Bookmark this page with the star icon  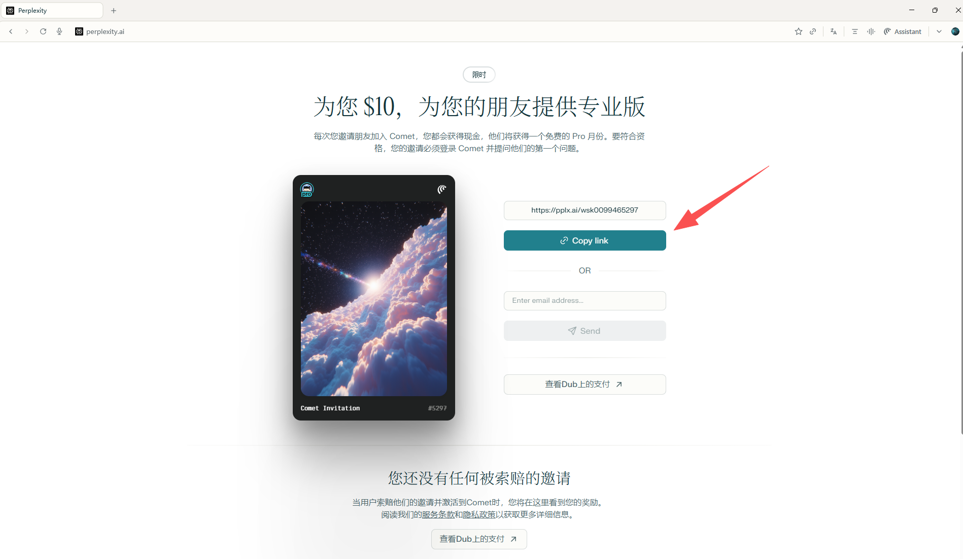click(798, 31)
